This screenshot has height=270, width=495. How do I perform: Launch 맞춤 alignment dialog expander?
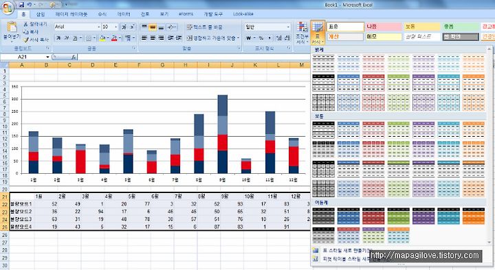239,48
